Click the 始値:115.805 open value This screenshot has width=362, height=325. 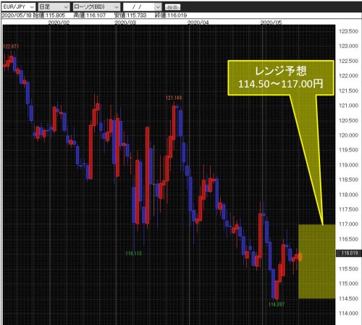click(x=49, y=15)
